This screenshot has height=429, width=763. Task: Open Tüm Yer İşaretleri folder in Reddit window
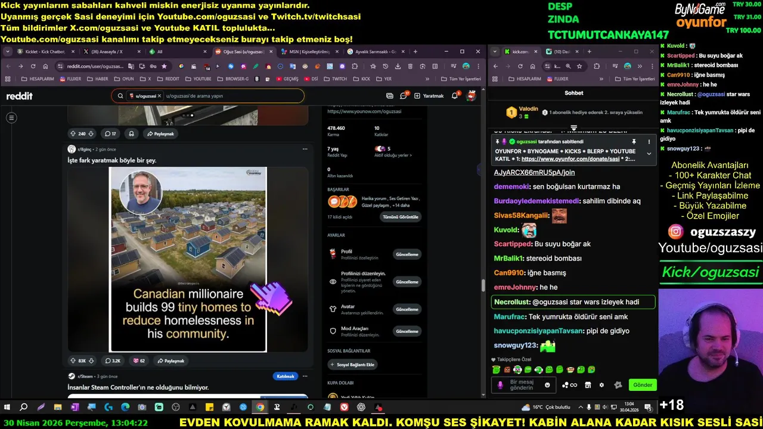[460, 79]
